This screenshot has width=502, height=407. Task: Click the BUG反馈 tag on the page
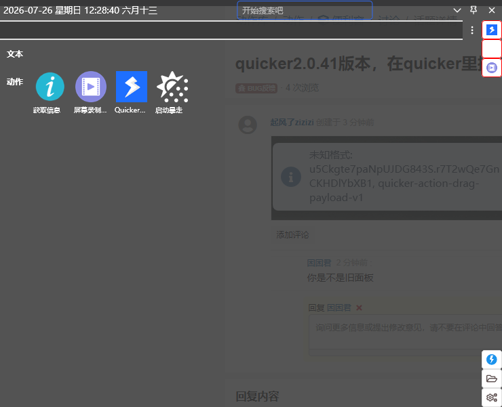pyautogui.click(x=256, y=88)
